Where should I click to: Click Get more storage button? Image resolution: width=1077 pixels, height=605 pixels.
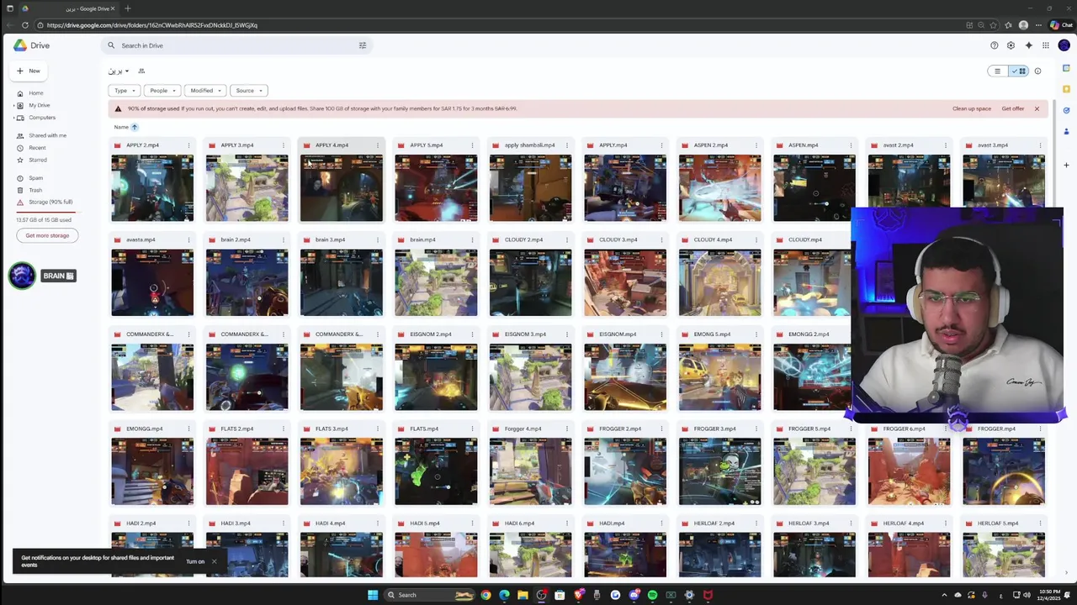(47, 236)
